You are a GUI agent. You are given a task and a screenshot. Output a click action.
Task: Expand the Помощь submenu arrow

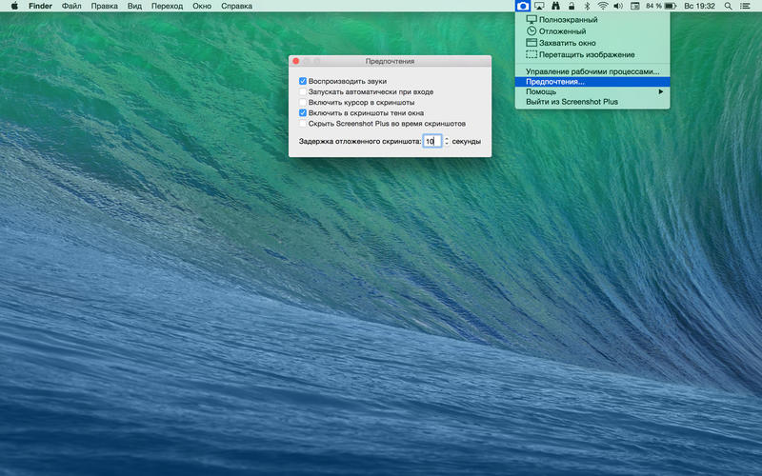pos(660,91)
